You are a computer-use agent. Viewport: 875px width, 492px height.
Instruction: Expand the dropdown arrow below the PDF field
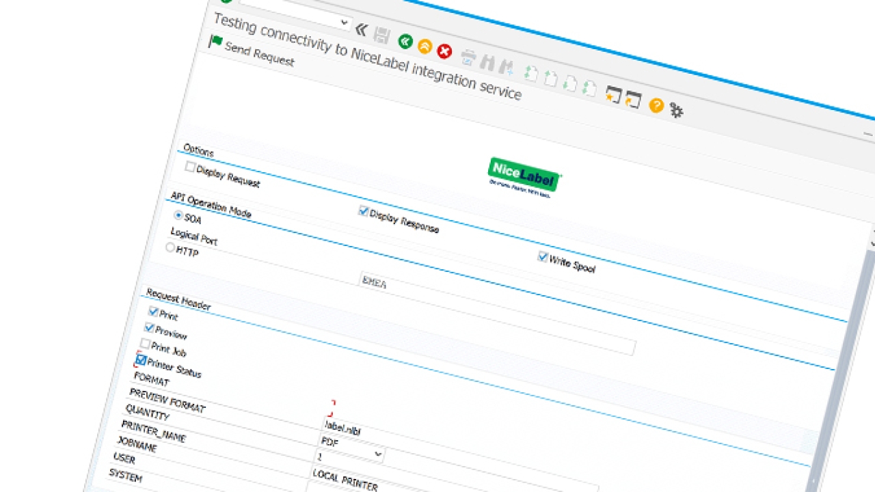(378, 453)
